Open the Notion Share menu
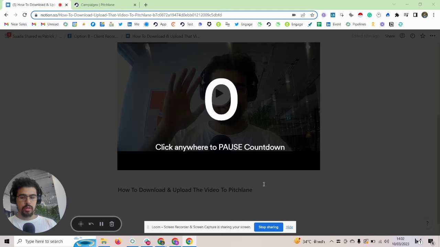The height and width of the screenshot is (247, 440). [x=390, y=36]
